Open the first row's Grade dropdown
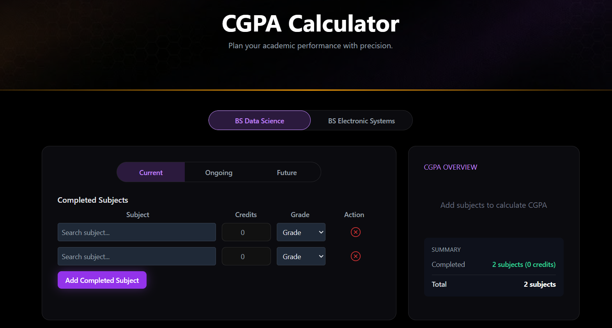612x328 pixels. click(301, 232)
